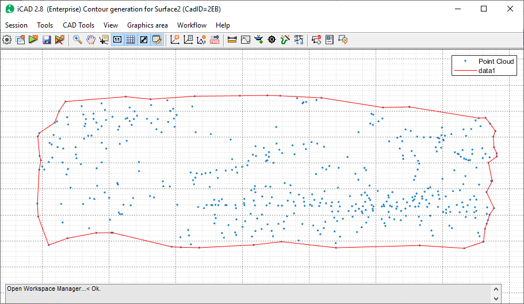Toggle the grid display button
The image size is (524, 304).
pos(131,40)
